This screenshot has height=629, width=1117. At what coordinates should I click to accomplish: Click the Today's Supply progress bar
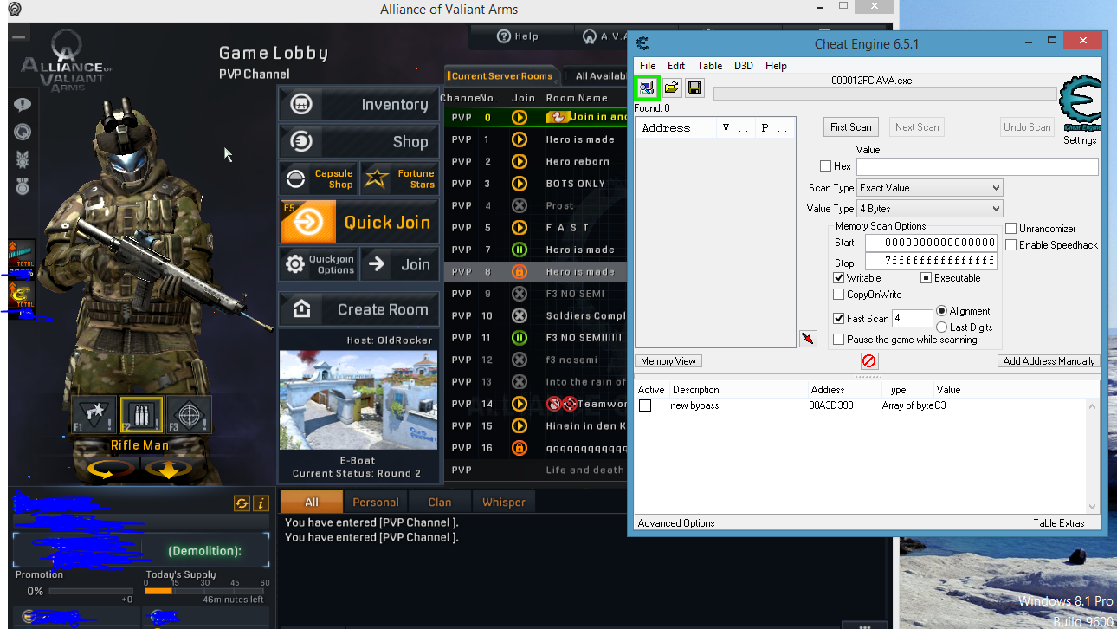[207, 591]
